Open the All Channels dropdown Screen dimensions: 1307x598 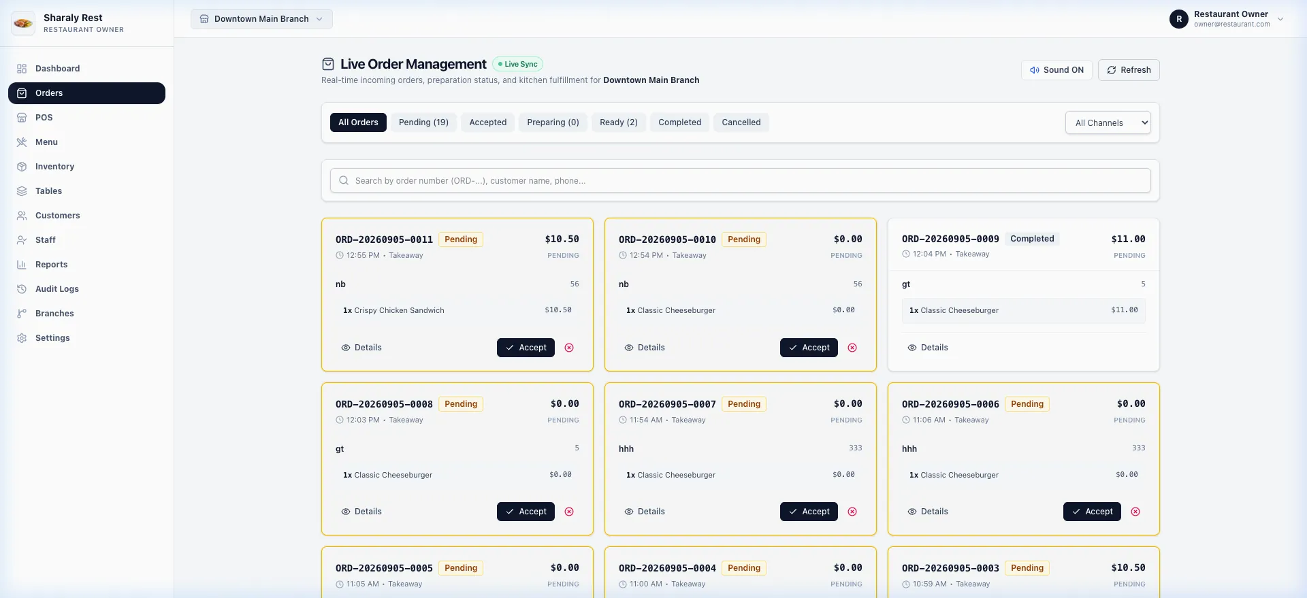(1108, 122)
